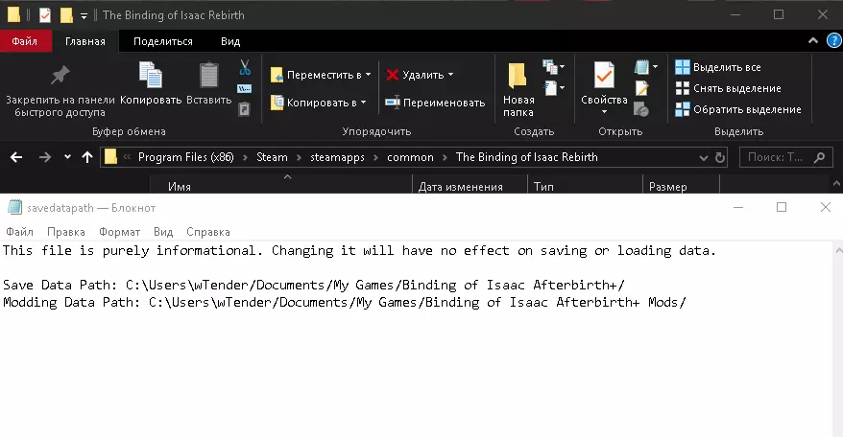Click the new item icon
The width and height of the screenshot is (843, 437).
pos(549,67)
